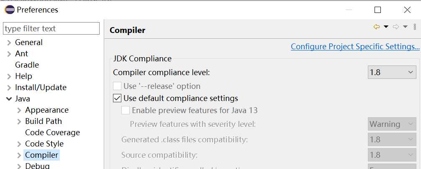
Task: Select Gradle in the preferences tree
Action: click(x=27, y=65)
